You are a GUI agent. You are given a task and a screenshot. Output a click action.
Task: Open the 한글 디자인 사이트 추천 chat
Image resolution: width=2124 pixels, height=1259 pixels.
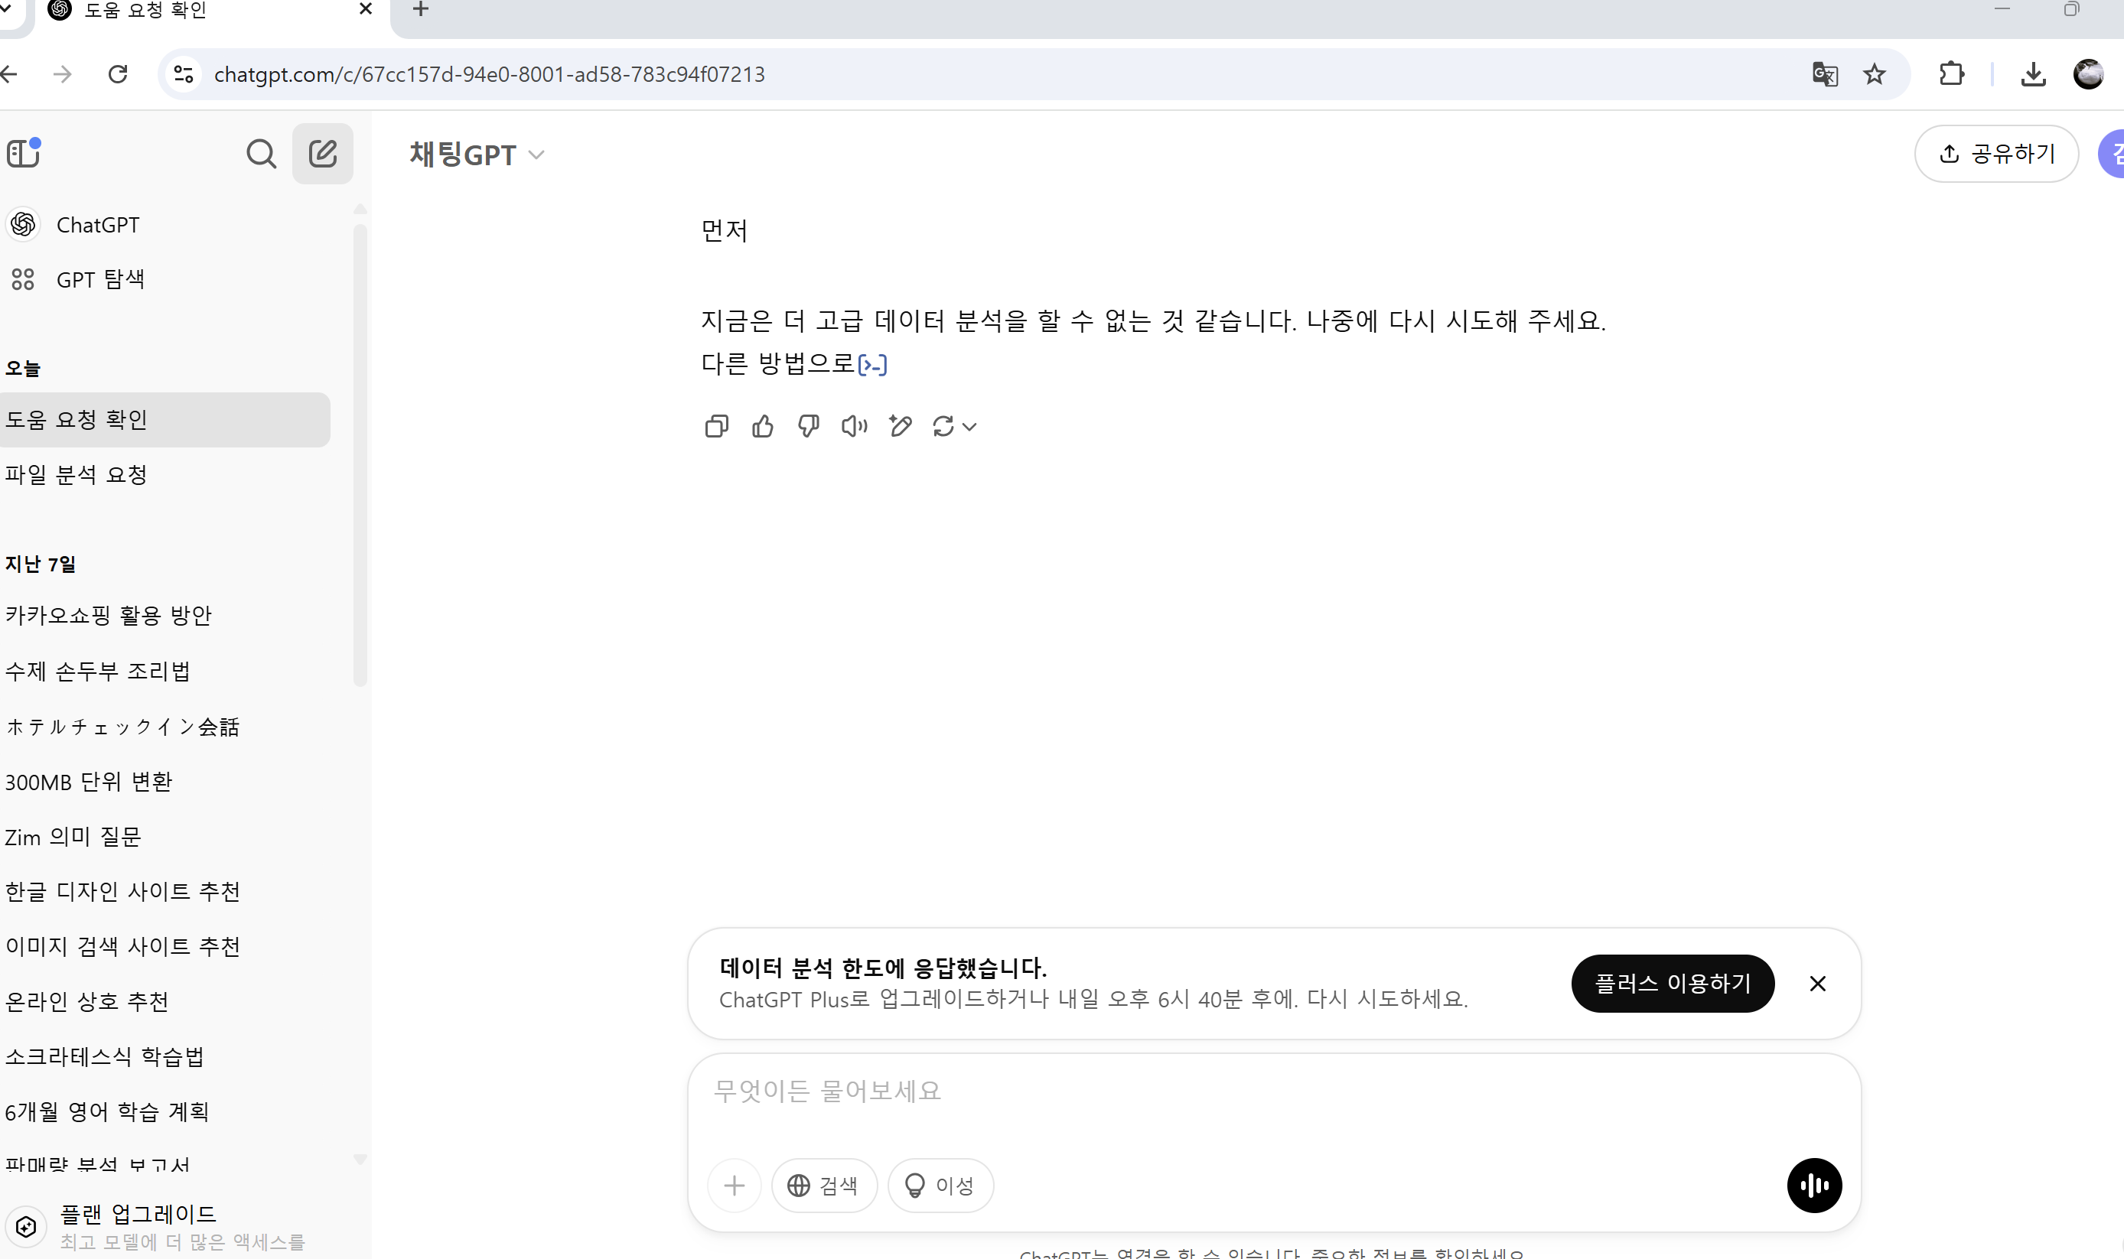pos(164,892)
